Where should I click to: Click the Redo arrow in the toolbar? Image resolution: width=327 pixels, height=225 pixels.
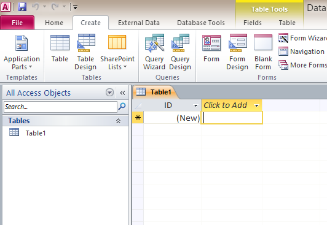tap(55, 7)
